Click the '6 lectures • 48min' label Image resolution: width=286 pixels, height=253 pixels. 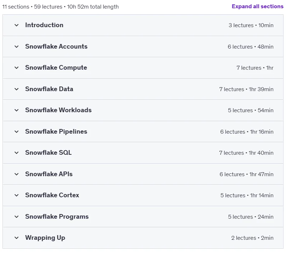tap(250, 47)
